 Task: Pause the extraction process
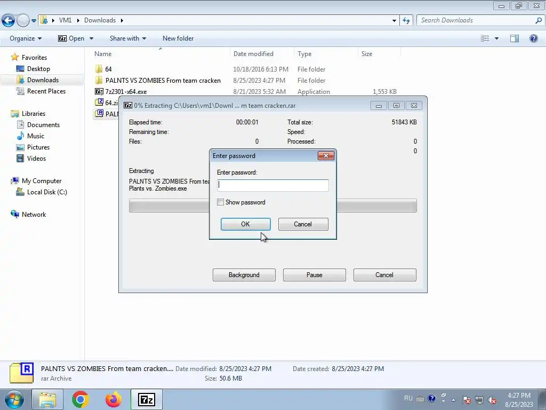pos(314,275)
